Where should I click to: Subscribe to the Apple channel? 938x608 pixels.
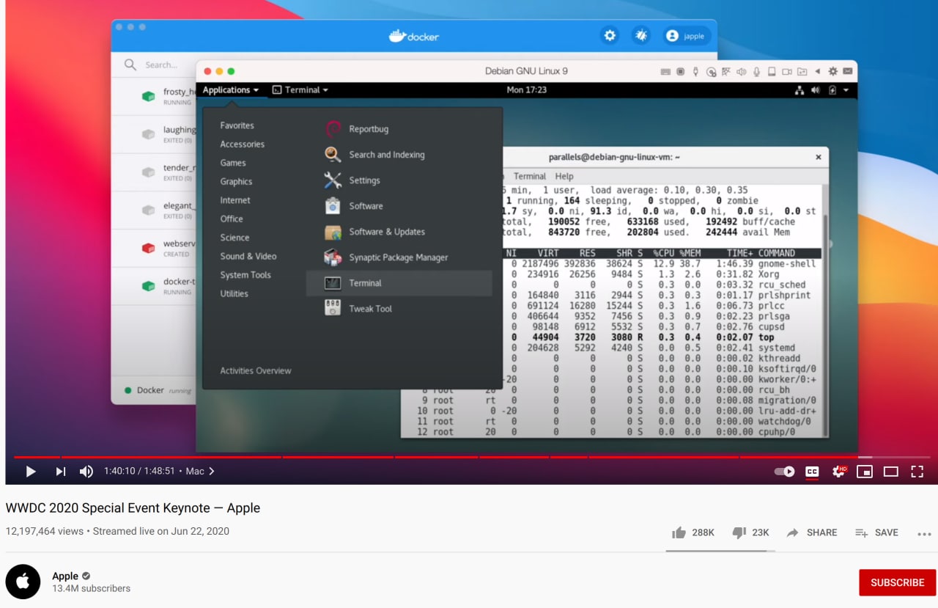pos(897,582)
